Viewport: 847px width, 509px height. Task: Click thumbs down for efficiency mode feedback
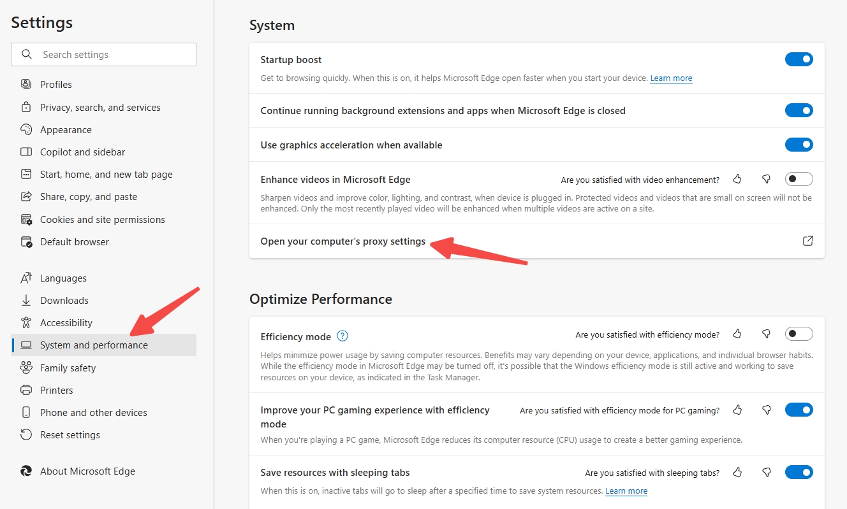click(767, 334)
